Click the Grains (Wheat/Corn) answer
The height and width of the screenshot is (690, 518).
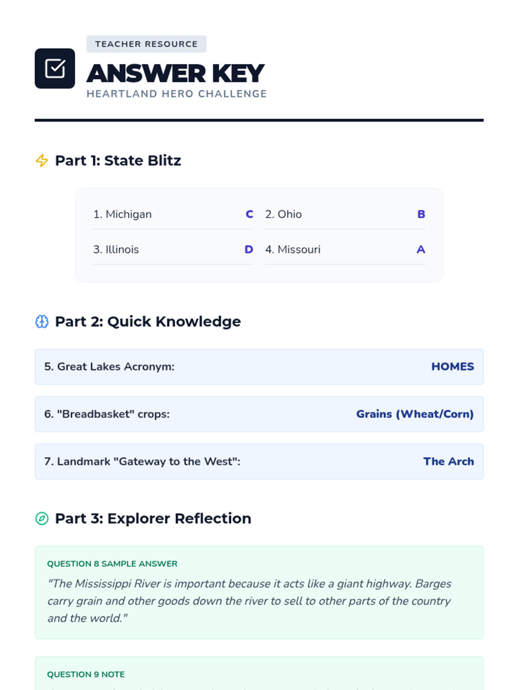(415, 414)
